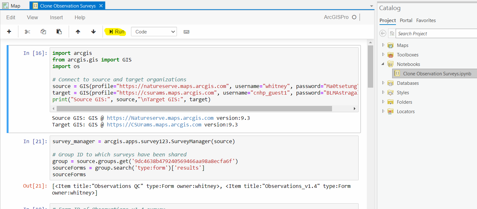Copy selected cell icon
477x209 pixels.
43,32
